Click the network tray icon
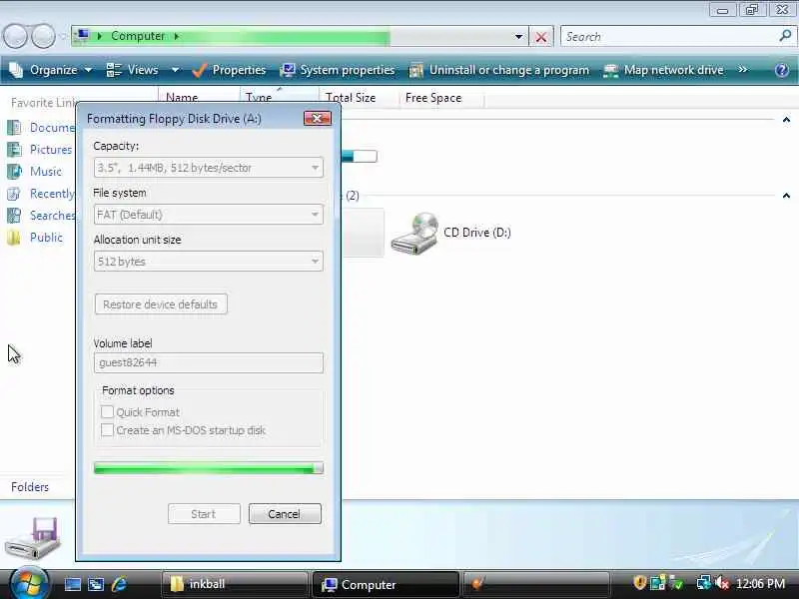The image size is (799, 599). point(704,583)
